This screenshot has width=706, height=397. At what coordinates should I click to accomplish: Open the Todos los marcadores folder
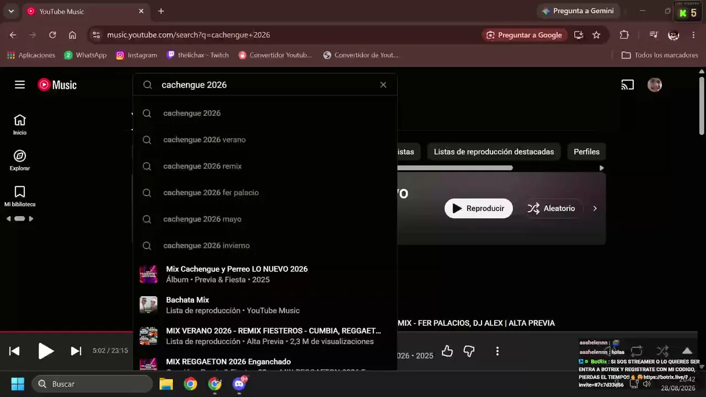click(660, 55)
